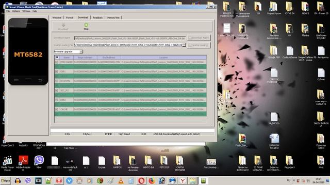Image resolution: width=330 pixels, height=185 pixels.
Task: Switch to the Format tab
Action: click(x=70, y=17)
